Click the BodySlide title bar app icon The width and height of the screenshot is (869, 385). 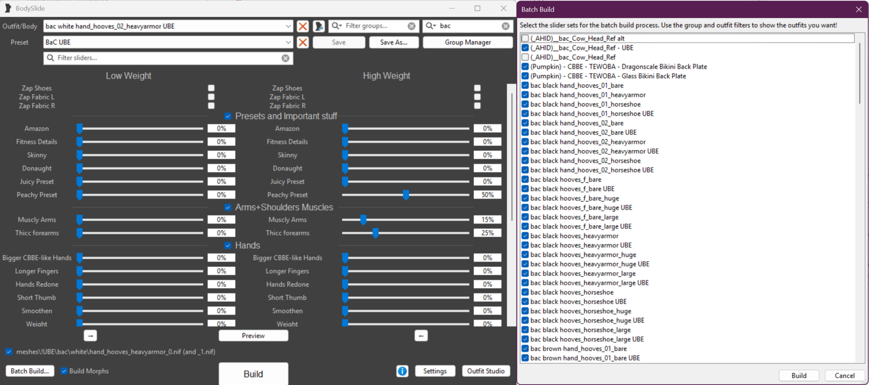pos(8,8)
